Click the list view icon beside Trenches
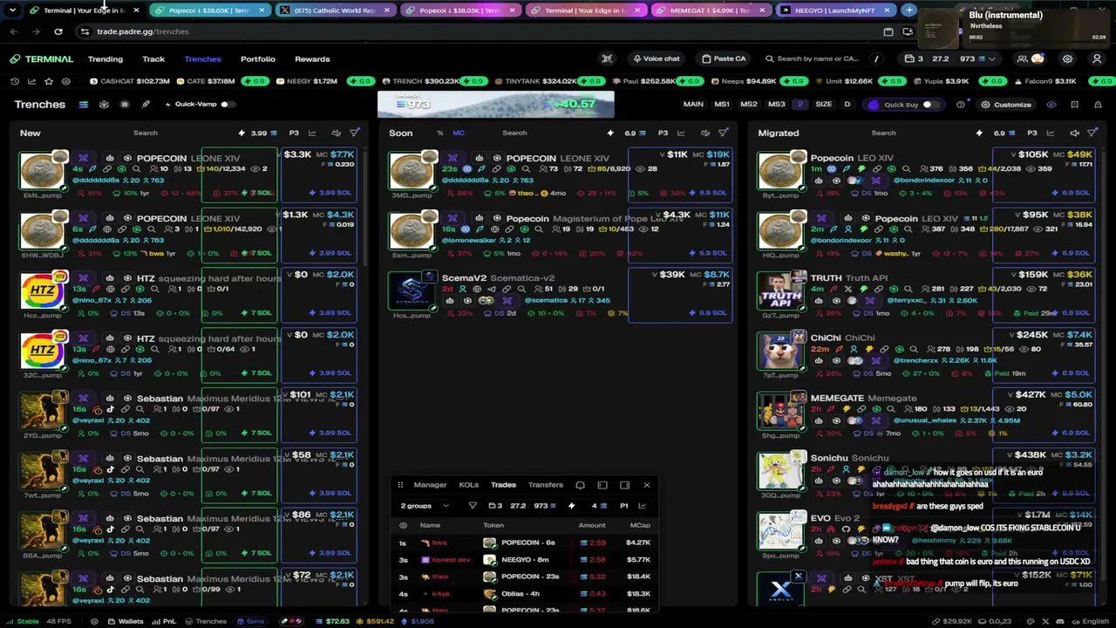 click(84, 105)
